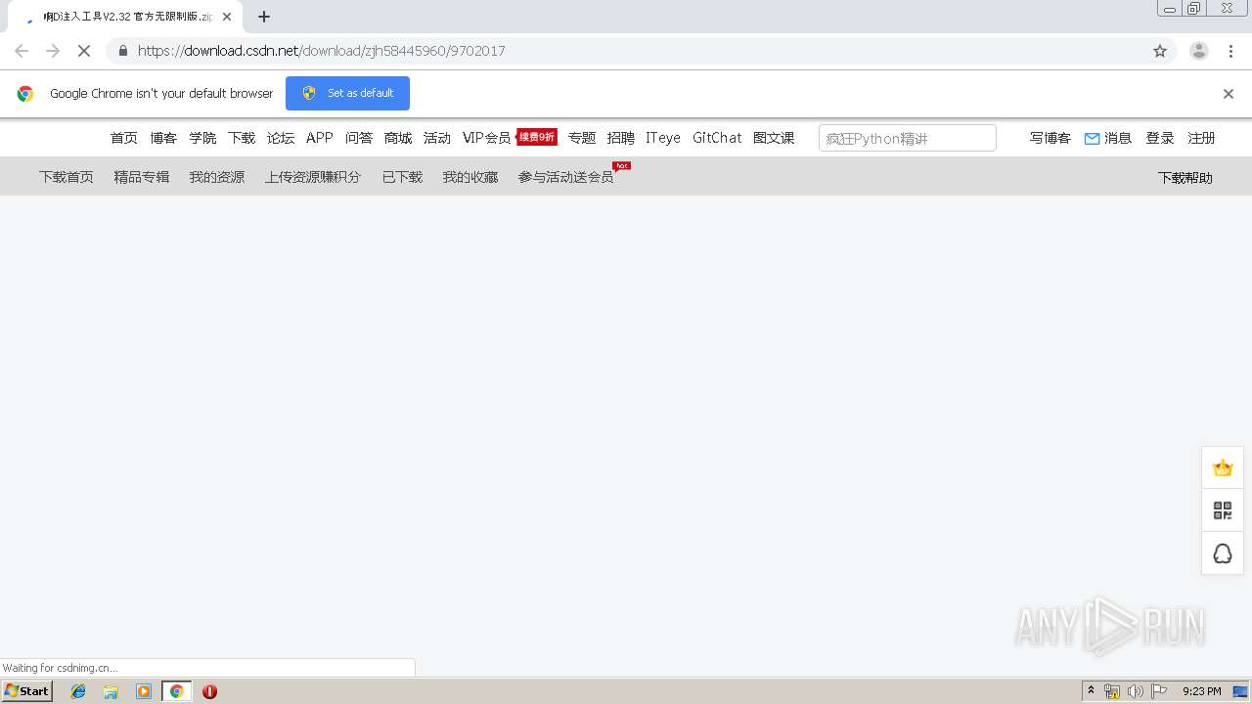Open the 招聘 nav link
1252x704 pixels.
click(x=621, y=138)
